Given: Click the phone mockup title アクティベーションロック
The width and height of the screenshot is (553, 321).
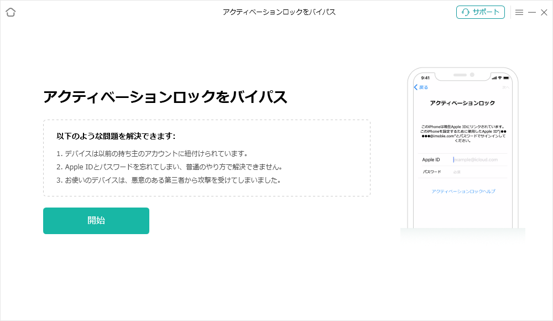Looking at the screenshot, I should click(x=462, y=103).
